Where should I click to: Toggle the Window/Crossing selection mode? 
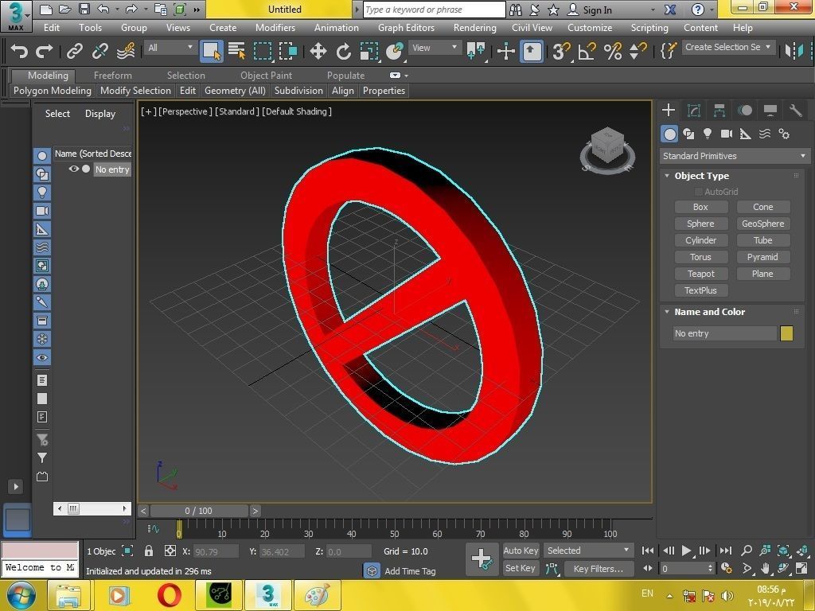(288, 51)
